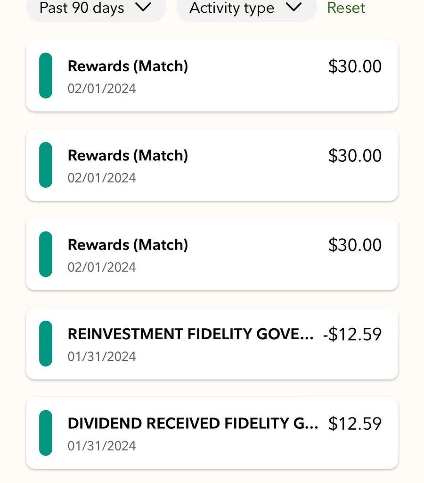
Task: Click the chevron beside Past 90 days
Action: (x=143, y=7)
